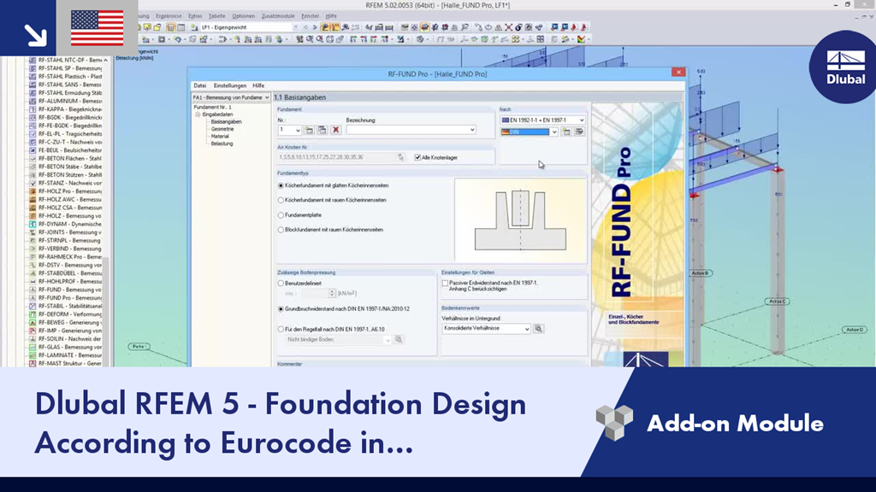Choose Benutzerdefiniert soil pressure option
The height and width of the screenshot is (492, 876).
click(x=281, y=284)
